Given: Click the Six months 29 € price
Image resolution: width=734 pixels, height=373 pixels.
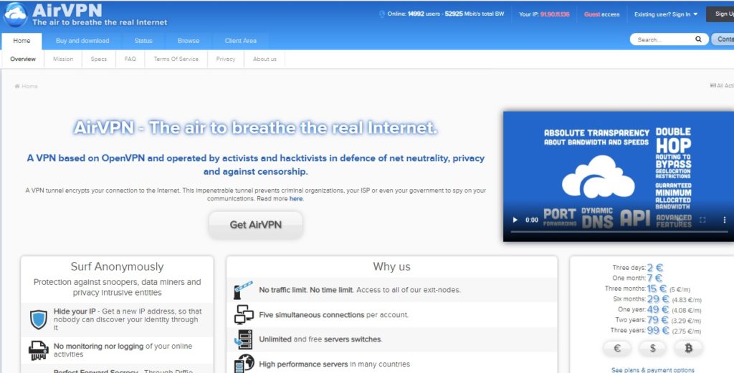Looking at the screenshot, I should tap(658, 299).
